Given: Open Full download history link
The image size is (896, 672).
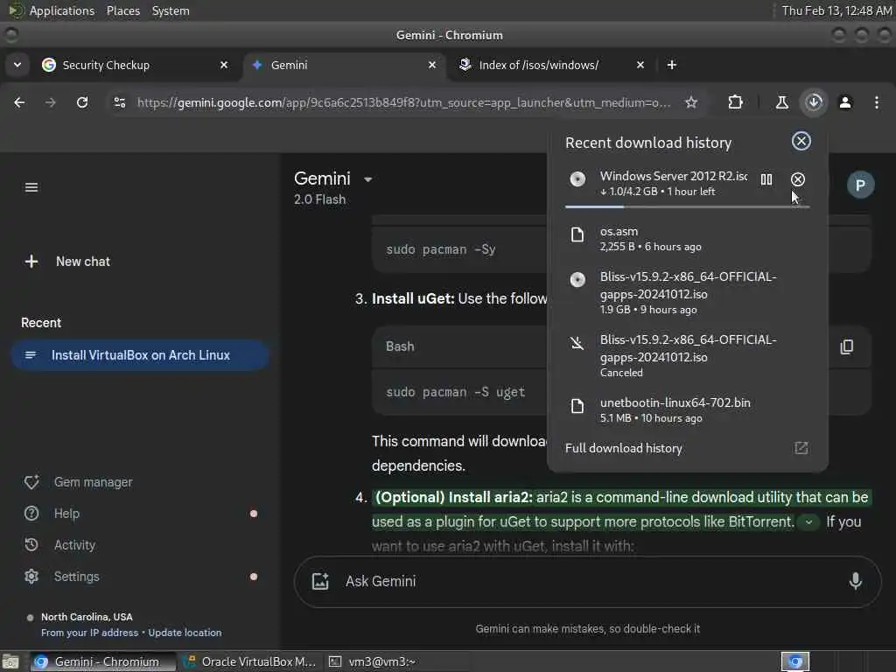Looking at the screenshot, I should 623,448.
